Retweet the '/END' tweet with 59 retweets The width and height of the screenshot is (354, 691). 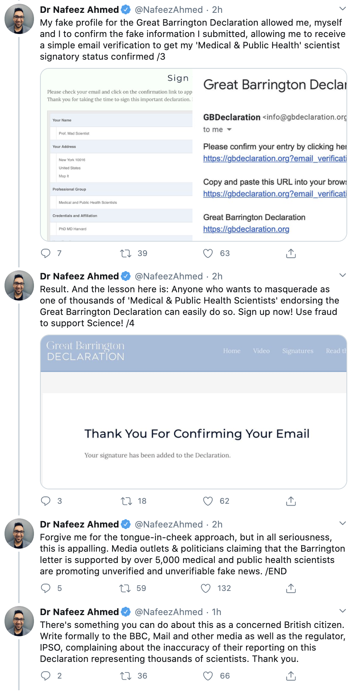125,588
